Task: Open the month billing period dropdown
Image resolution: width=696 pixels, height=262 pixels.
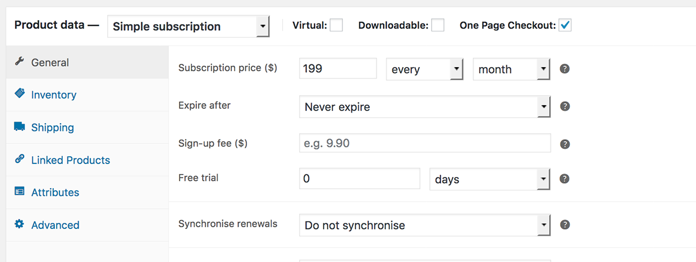Action: [511, 69]
